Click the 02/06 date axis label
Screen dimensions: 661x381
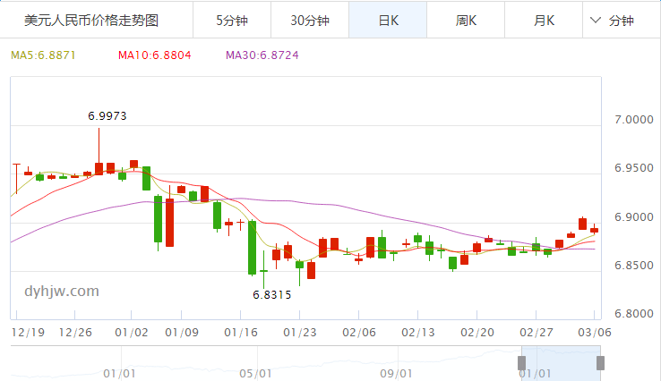(x=359, y=333)
